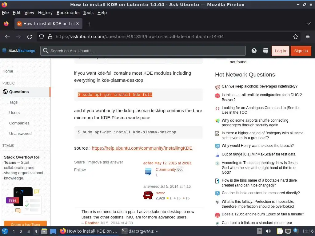Open 'Looking for an Analogous Command' question
Screen dimensions: 315x236
pos(261,110)
